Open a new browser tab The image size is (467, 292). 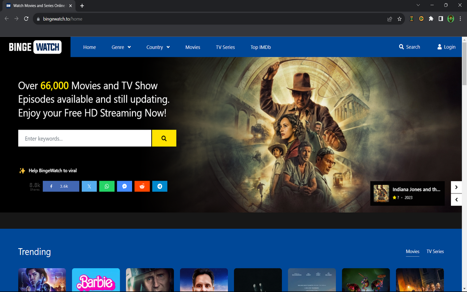(82, 6)
